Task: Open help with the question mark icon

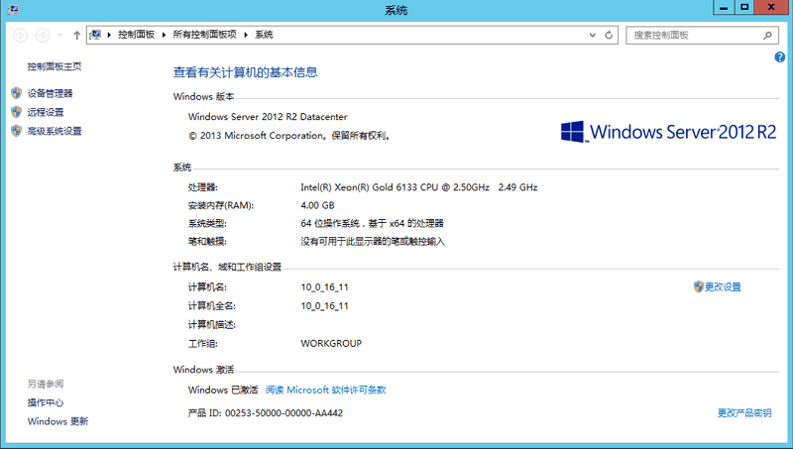Action: tap(779, 58)
